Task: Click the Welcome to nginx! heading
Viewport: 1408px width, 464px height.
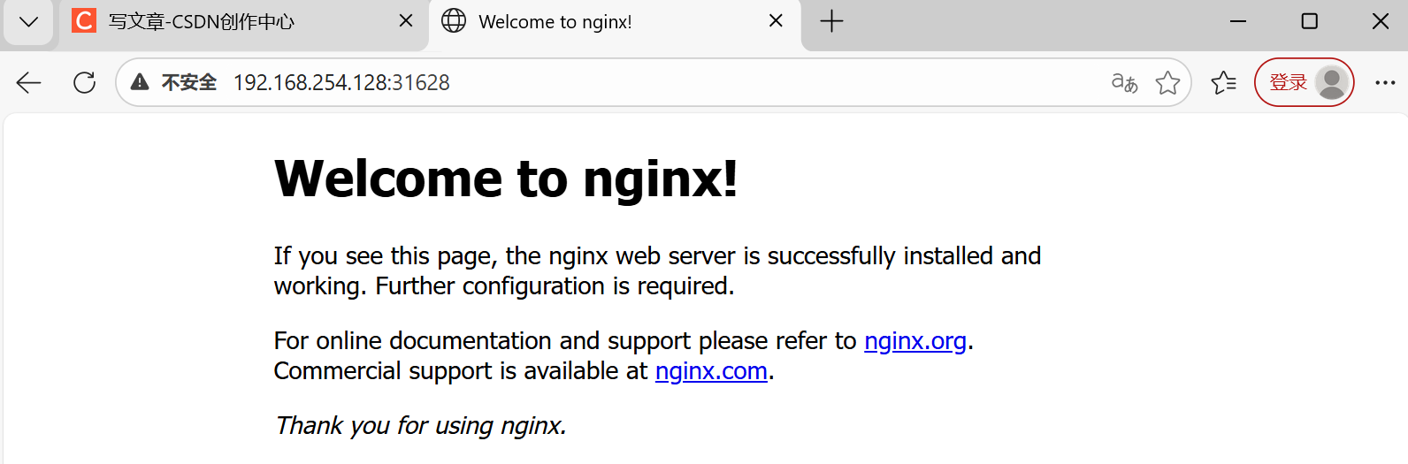Action: point(506,179)
